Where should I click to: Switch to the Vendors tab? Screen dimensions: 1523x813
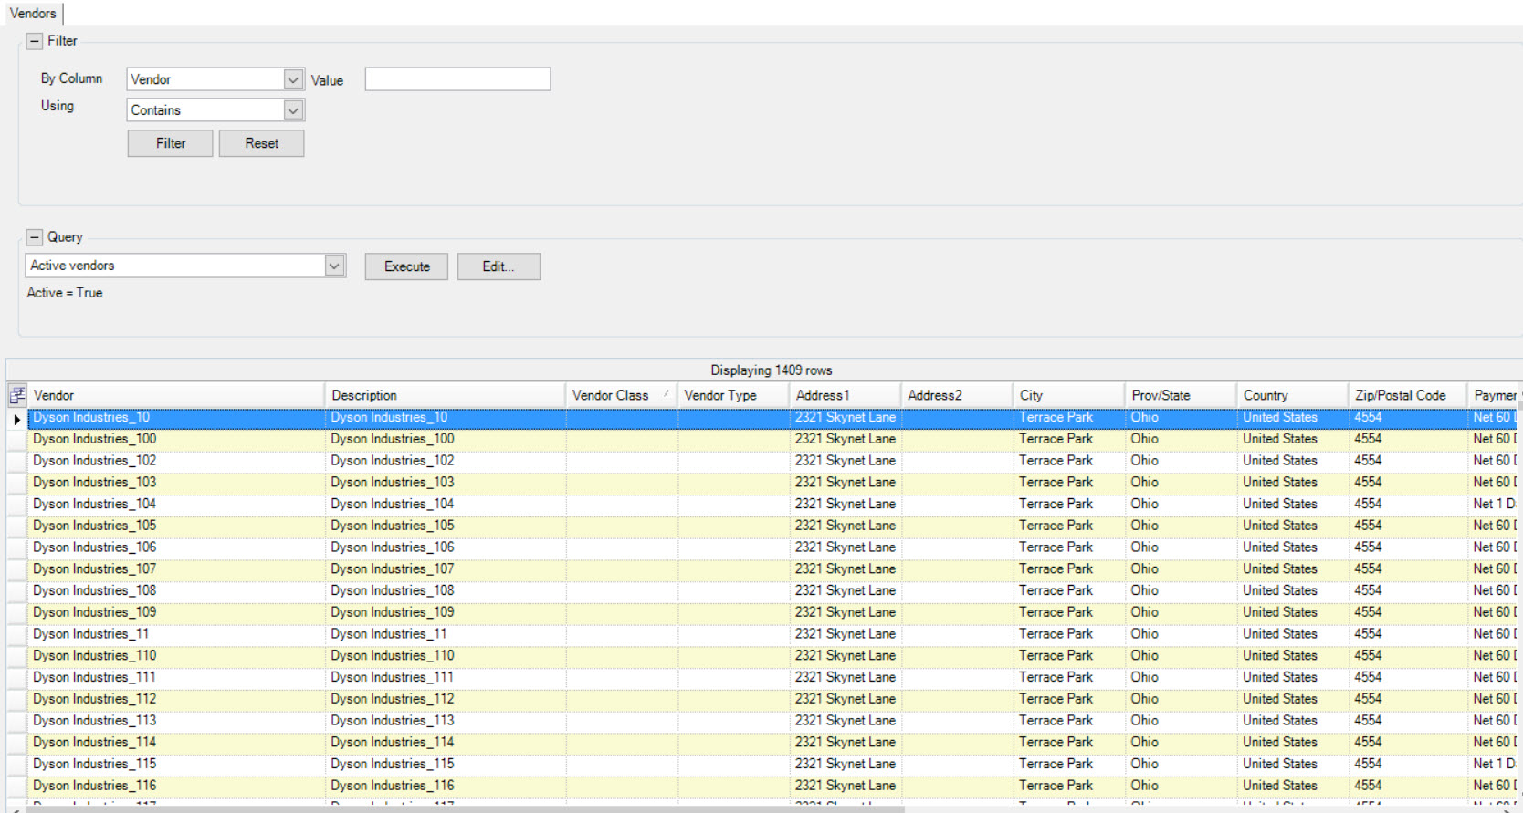click(33, 14)
